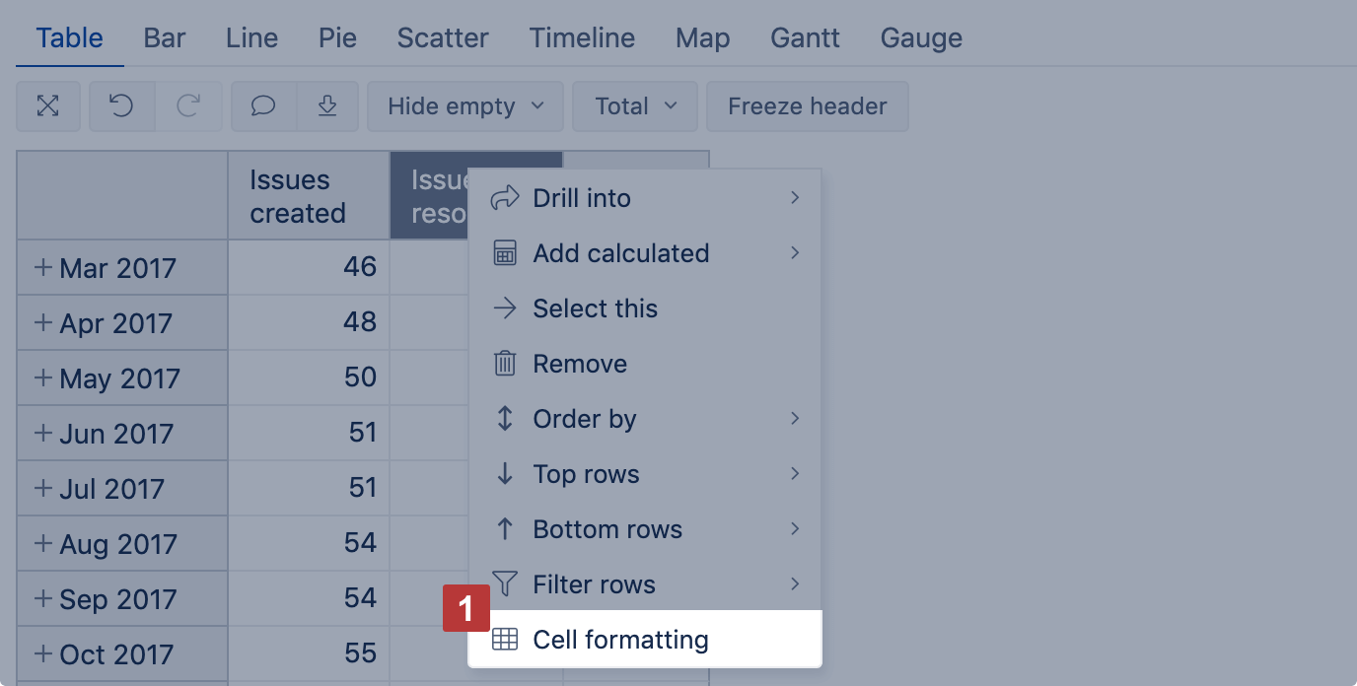Click the grid icon beside Cell formatting

pos(504,639)
